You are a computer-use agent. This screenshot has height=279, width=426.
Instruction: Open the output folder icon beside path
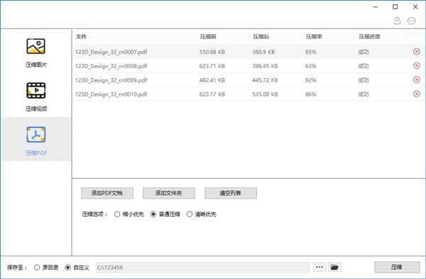click(334, 268)
